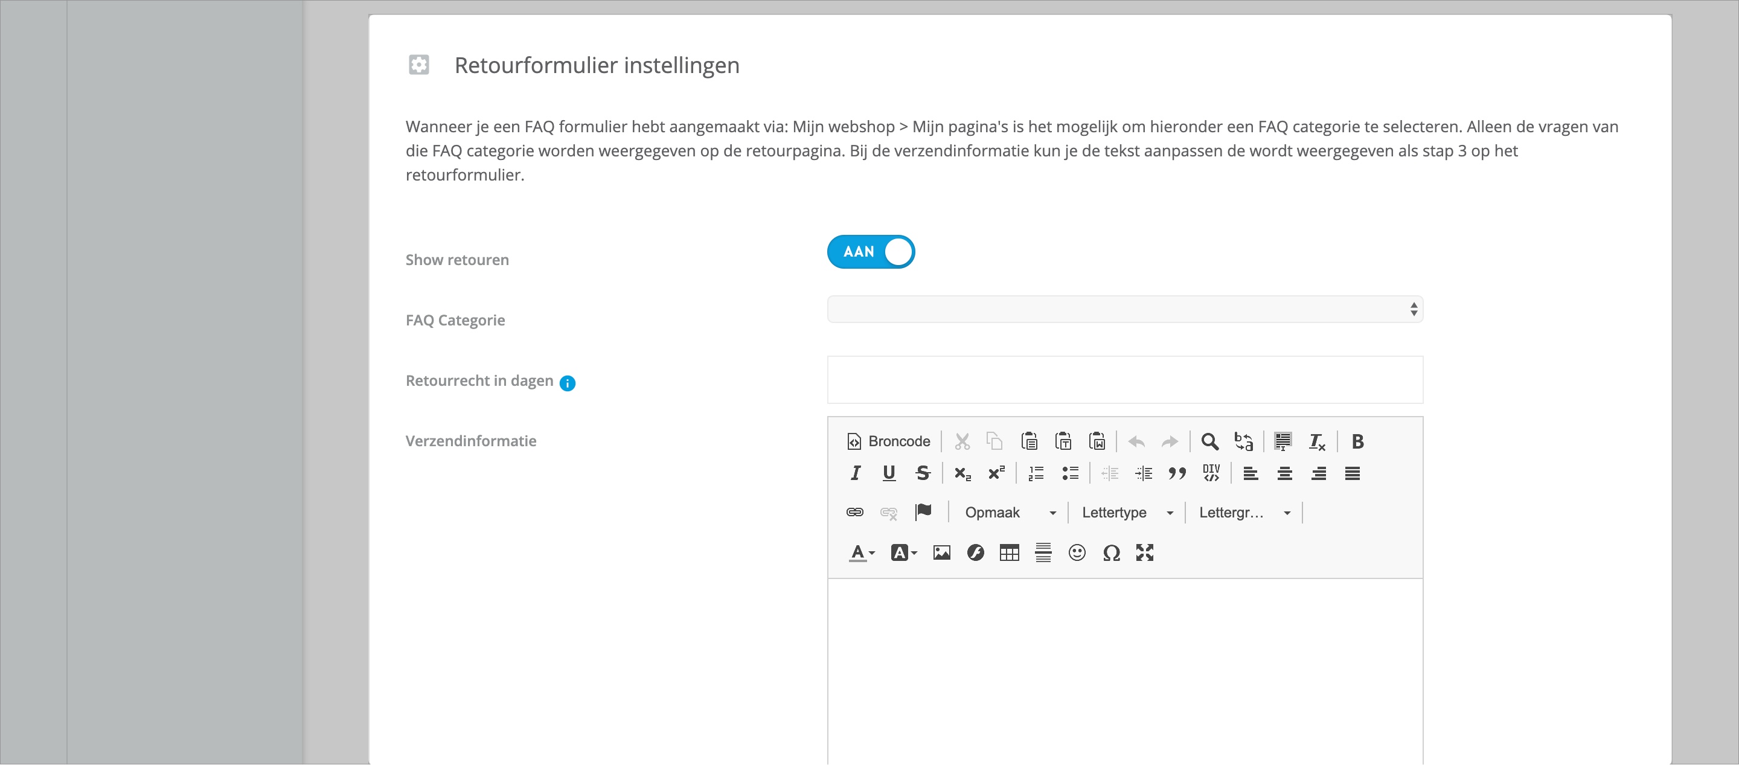Toggle Underline formatting
This screenshot has height=765, width=1739.
point(889,473)
